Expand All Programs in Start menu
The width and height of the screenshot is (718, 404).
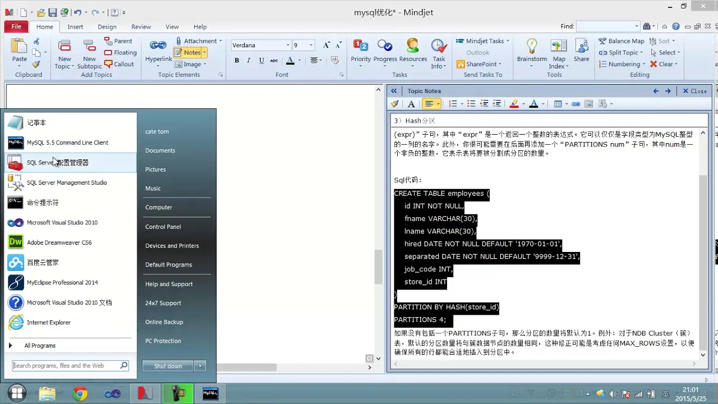40,346
